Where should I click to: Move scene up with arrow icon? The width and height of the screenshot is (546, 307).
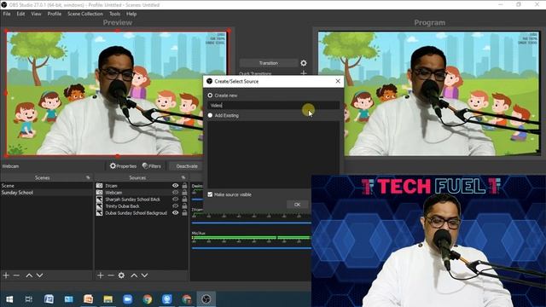pos(29,275)
